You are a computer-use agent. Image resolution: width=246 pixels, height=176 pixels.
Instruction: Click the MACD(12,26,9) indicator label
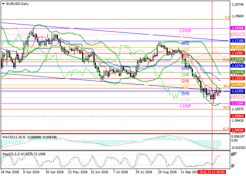(x=14, y=137)
